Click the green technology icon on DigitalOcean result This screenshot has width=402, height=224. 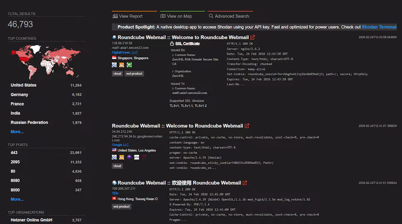pos(129,65)
